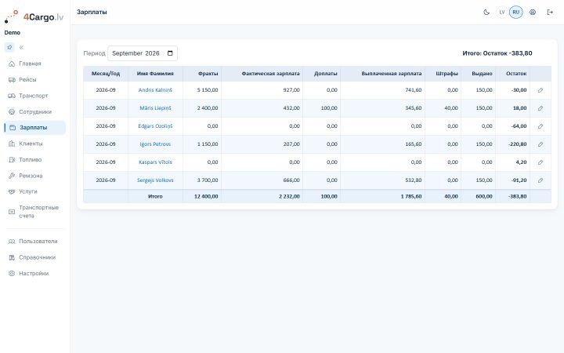Click the Demo account label
564x353 pixels.
[13, 32]
